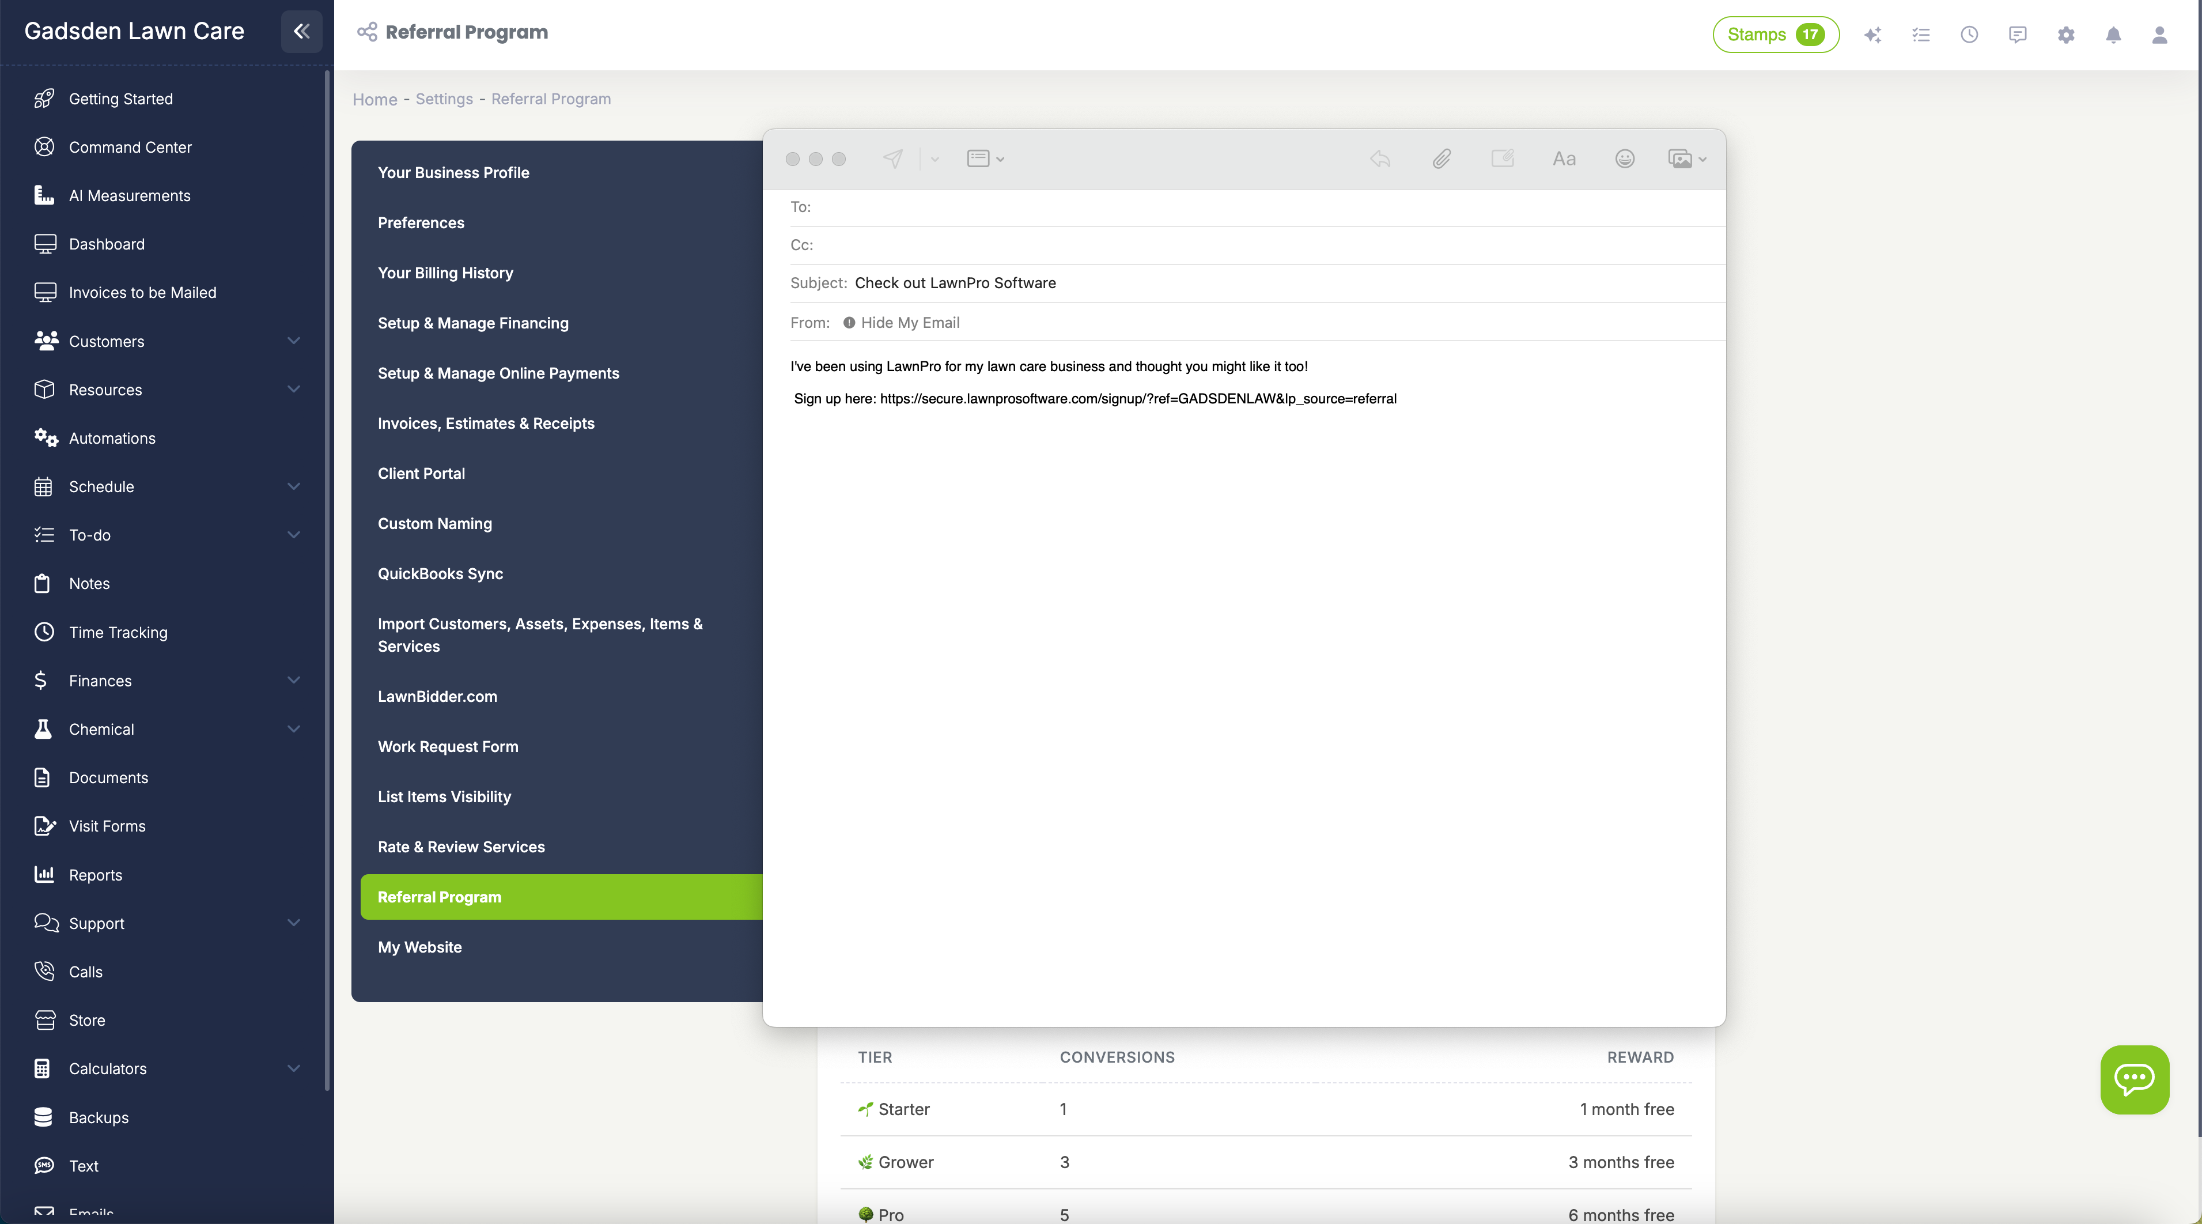Select the Referral Program menu item
The height and width of the screenshot is (1224, 2202).
pyautogui.click(x=440, y=897)
